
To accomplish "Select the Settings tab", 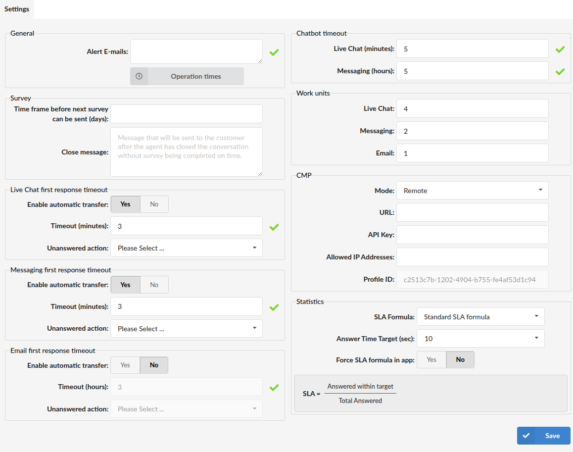I will pos(17,9).
